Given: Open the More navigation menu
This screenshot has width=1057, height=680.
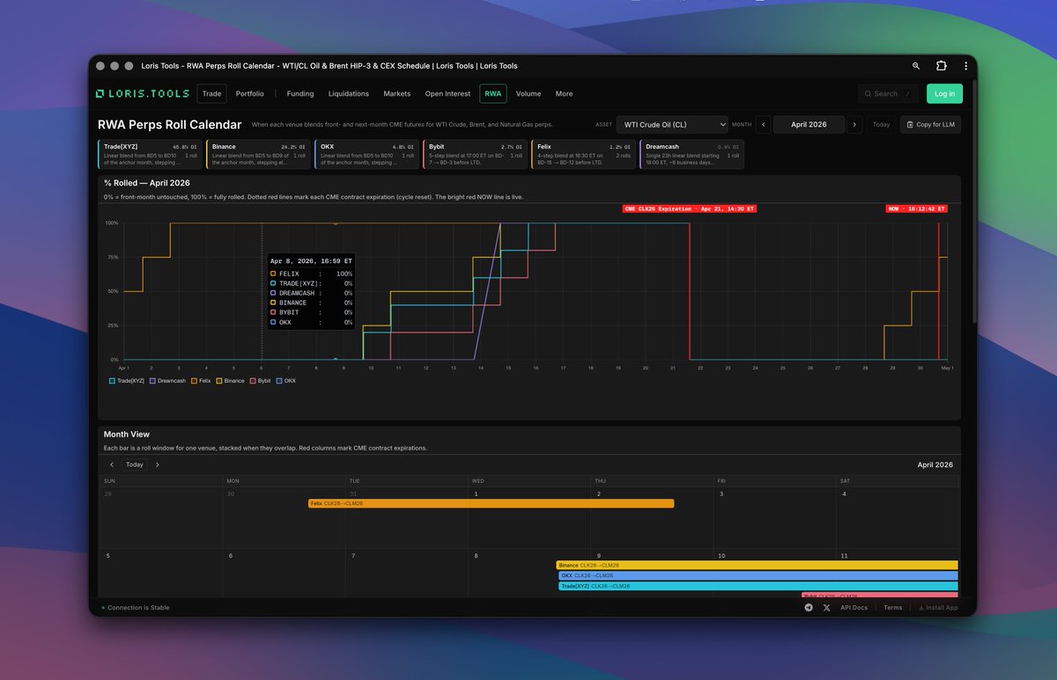Looking at the screenshot, I should coord(564,93).
